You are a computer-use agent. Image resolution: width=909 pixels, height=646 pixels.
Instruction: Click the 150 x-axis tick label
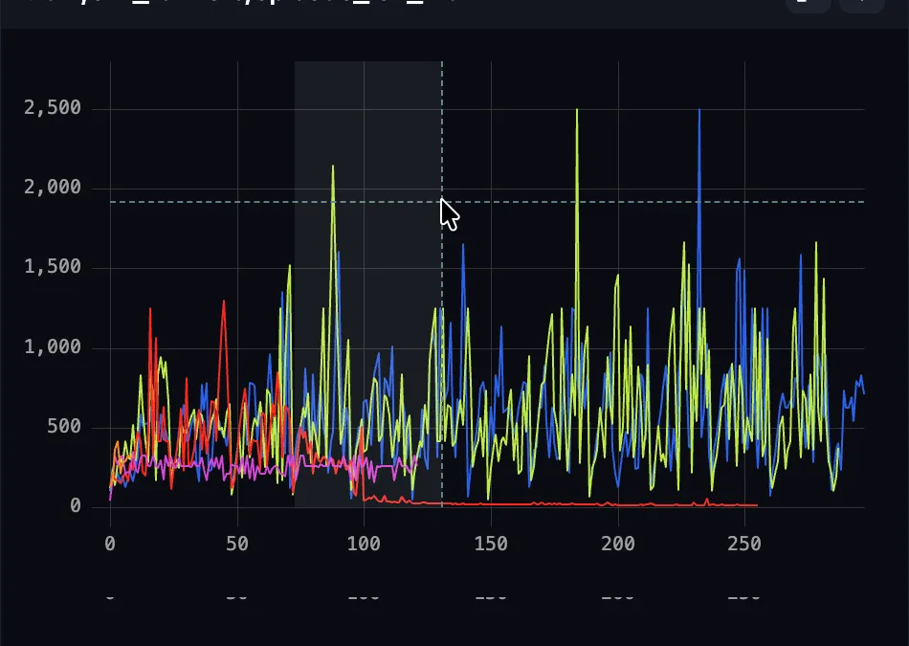tap(491, 544)
